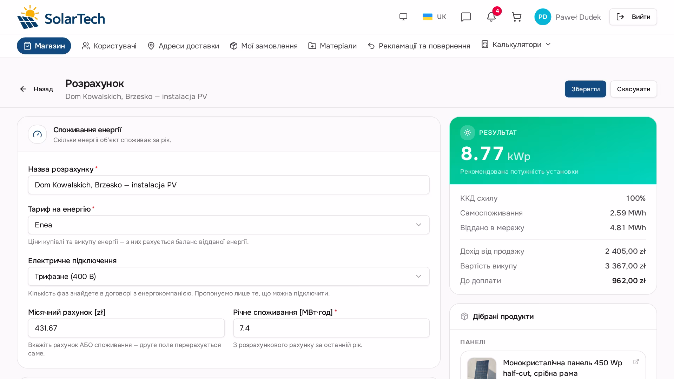Open the shopping cart icon

[x=516, y=17]
